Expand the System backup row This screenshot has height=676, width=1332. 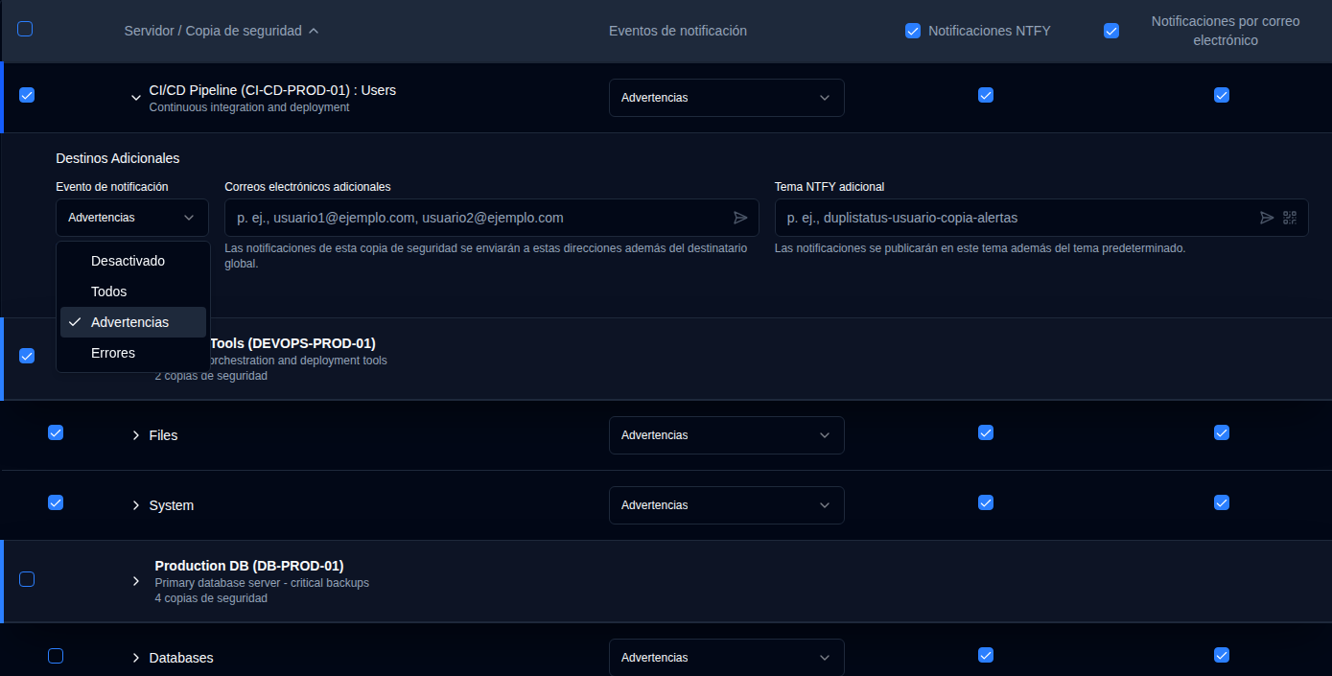click(x=136, y=505)
